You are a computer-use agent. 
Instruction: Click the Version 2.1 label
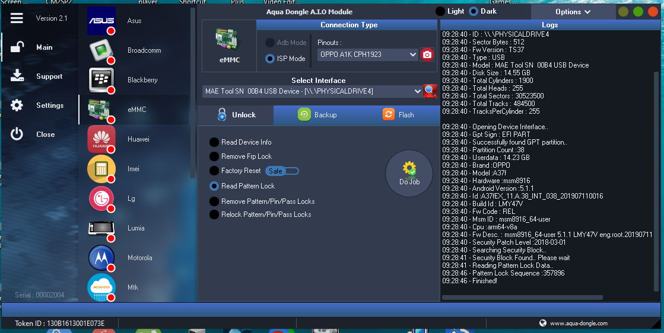[52, 18]
